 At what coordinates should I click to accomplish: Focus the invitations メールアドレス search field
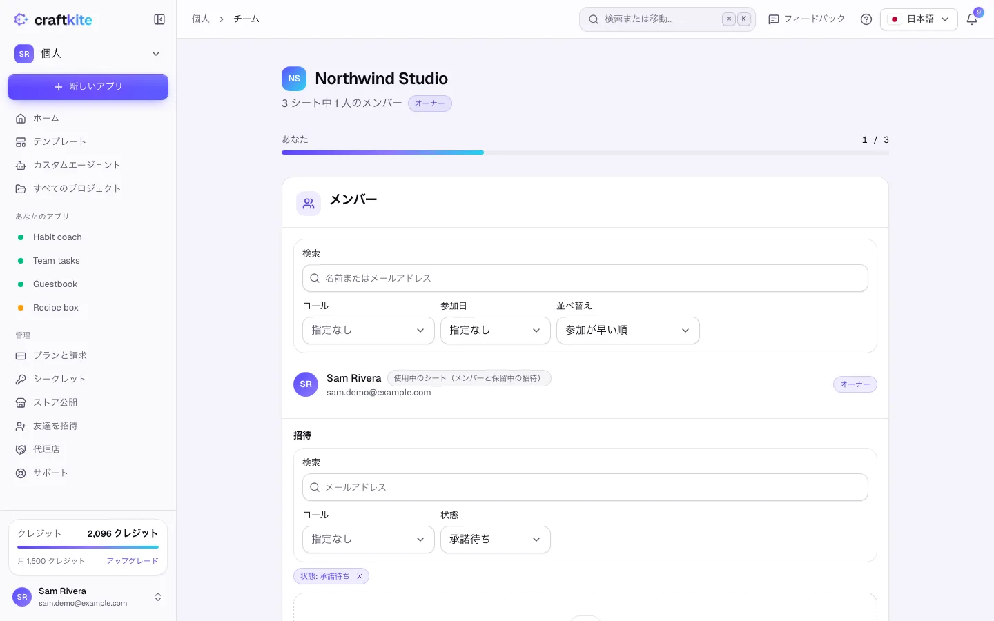pos(585,487)
